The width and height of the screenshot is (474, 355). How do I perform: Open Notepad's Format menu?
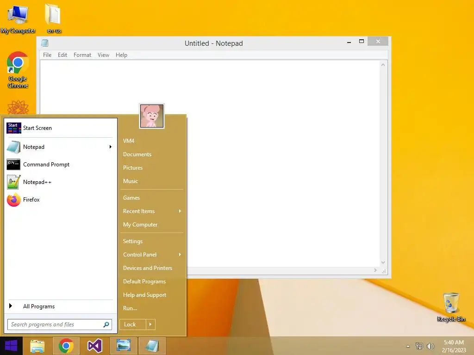(82, 55)
